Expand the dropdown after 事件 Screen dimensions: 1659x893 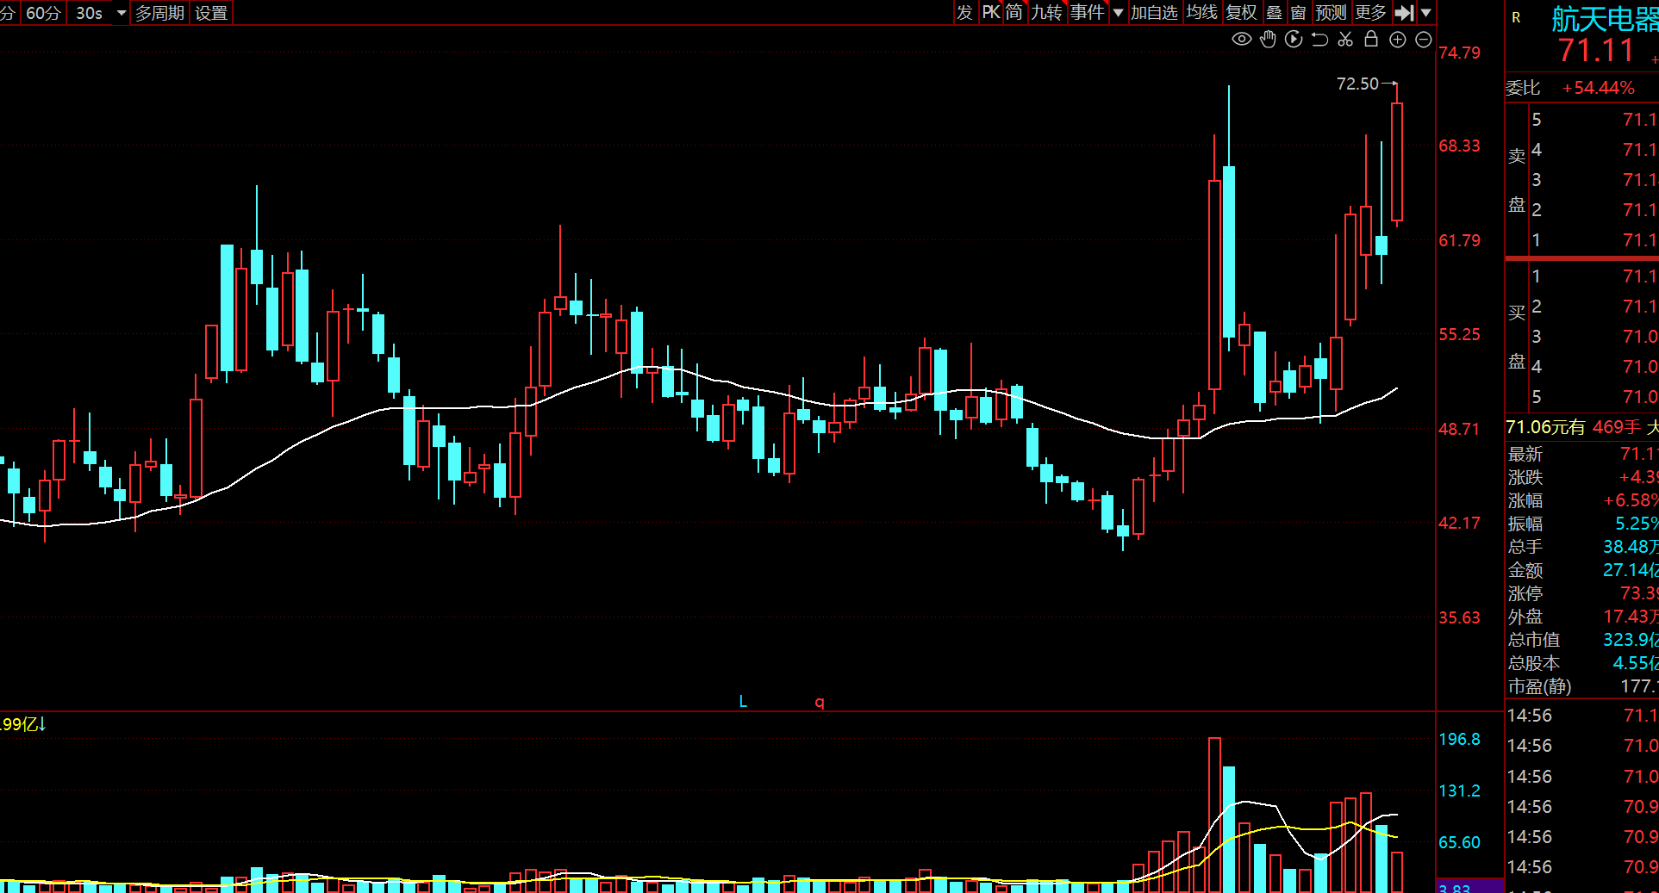1118,13
